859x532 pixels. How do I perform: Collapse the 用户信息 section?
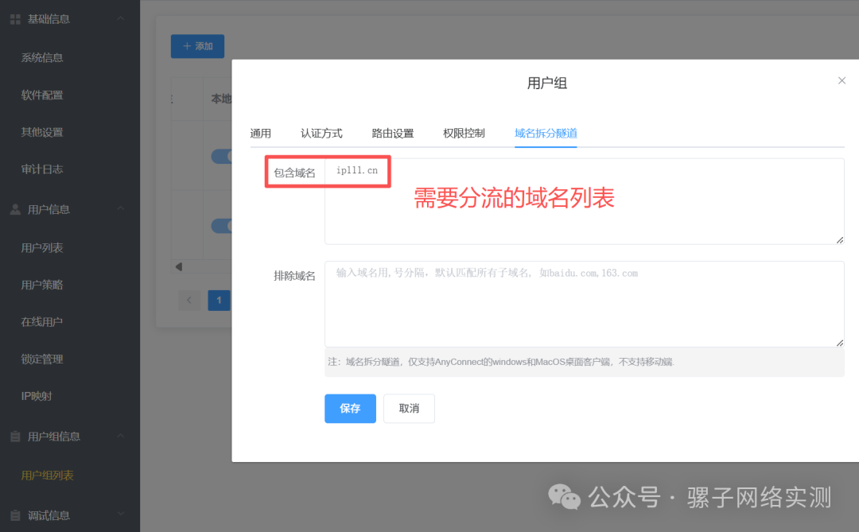click(121, 208)
